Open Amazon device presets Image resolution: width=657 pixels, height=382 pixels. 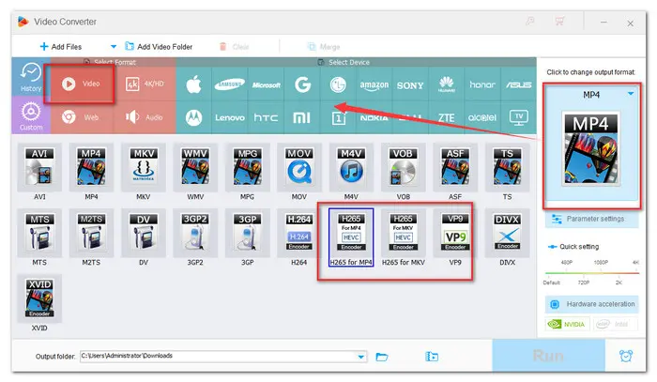coord(374,85)
